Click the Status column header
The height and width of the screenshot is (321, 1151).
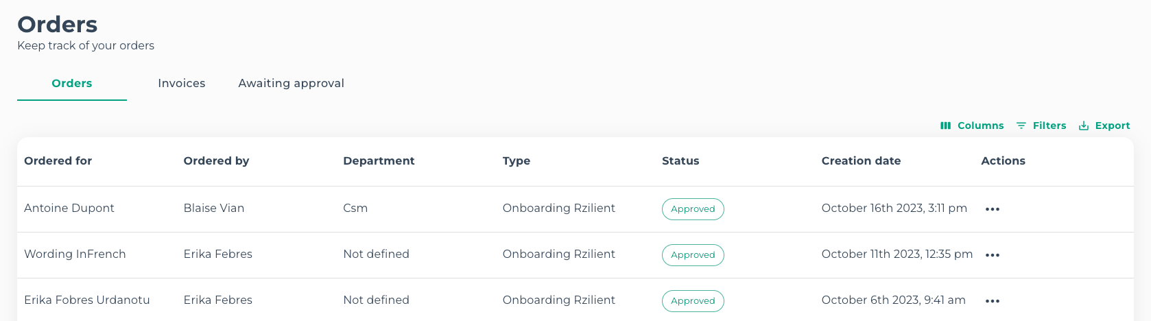coord(680,160)
